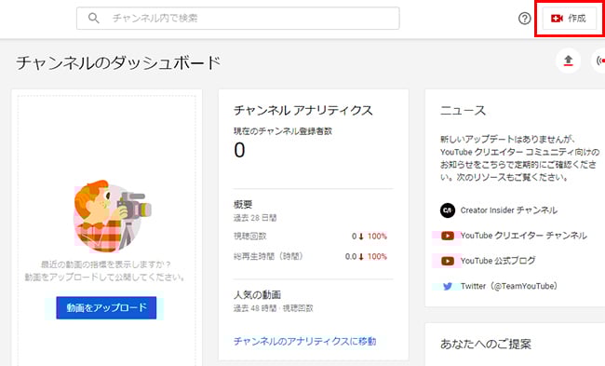
Task: Click the 視聴回数 row label
Action: (250, 236)
